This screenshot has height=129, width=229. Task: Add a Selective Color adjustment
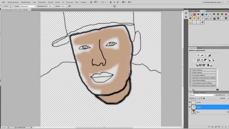(211, 65)
